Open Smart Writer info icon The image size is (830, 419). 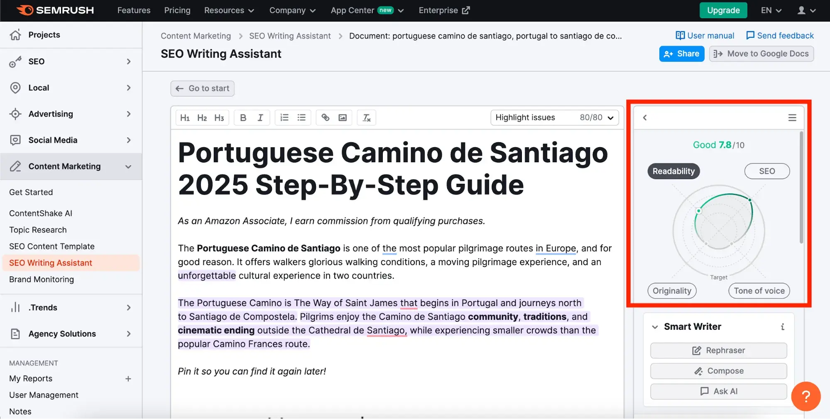[783, 327]
